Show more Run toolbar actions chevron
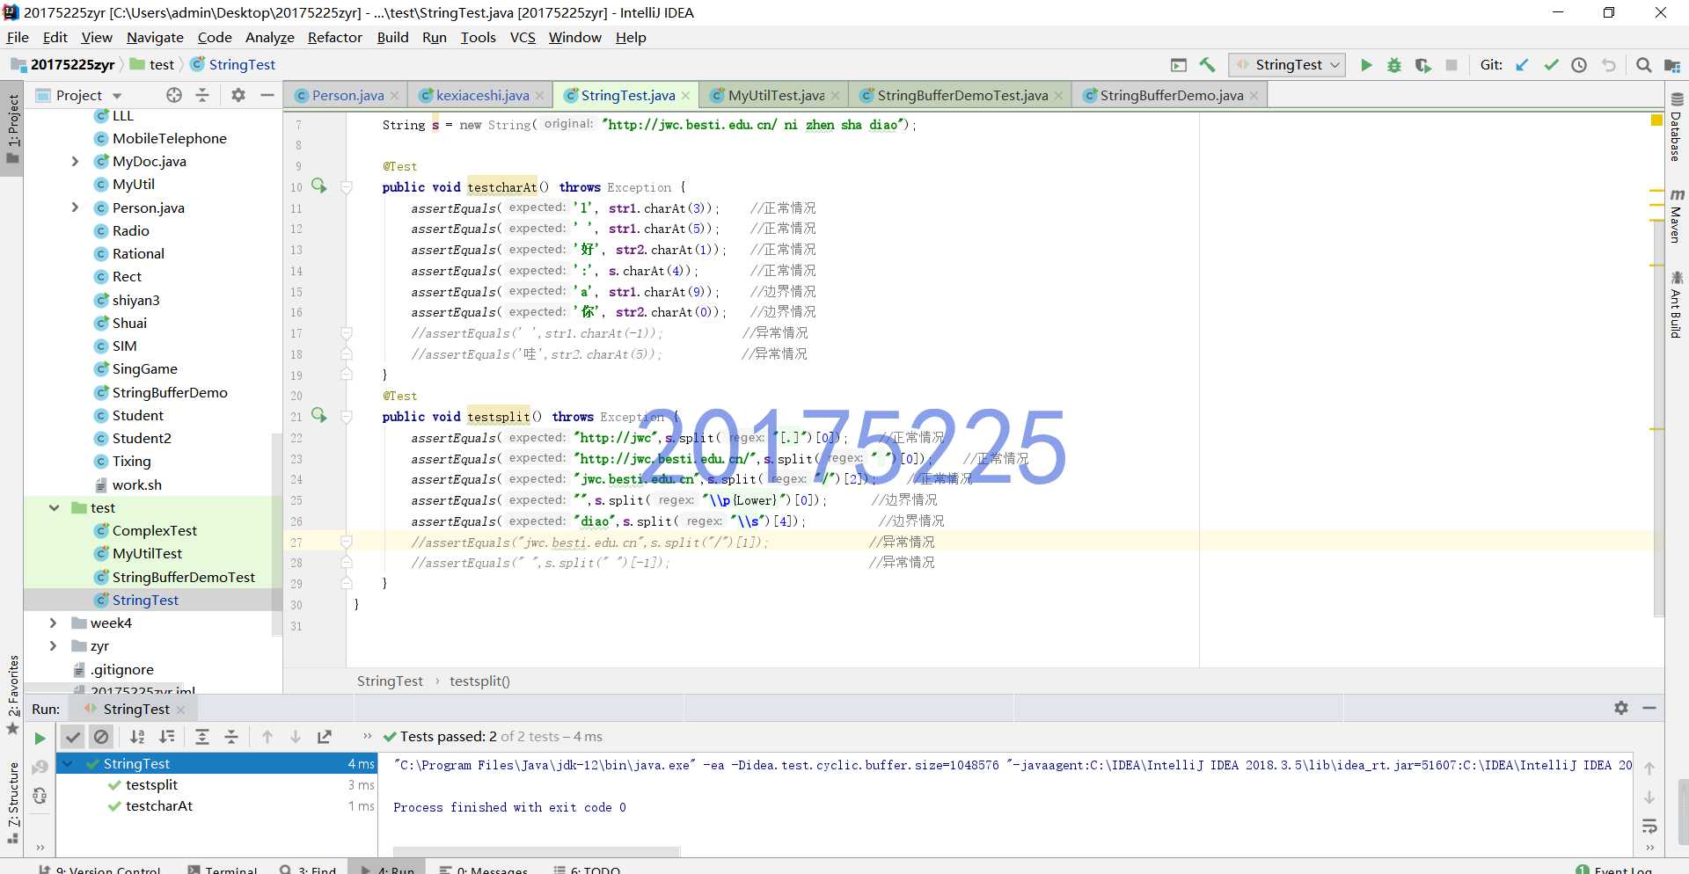The height and width of the screenshot is (874, 1689). [367, 737]
